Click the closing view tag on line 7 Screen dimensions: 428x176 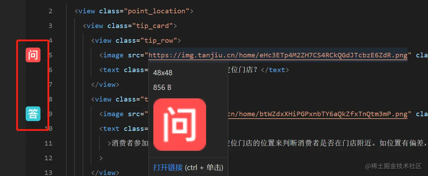point(105,84)
